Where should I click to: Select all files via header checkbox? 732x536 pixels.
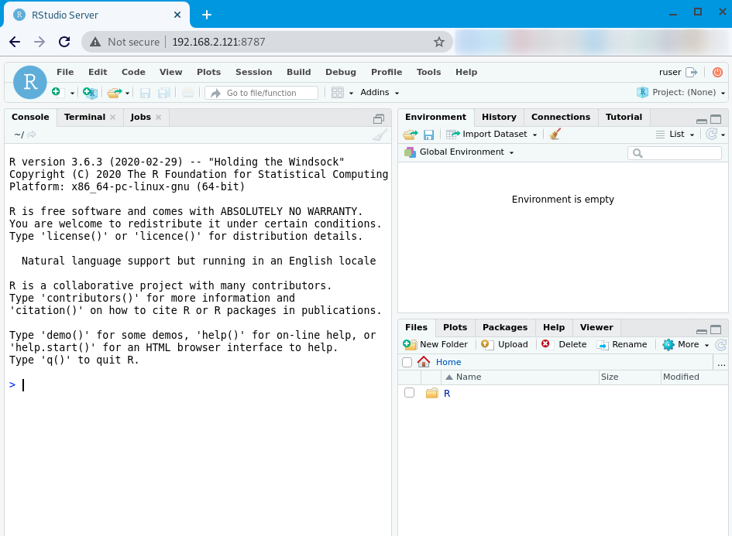click(x=407, y=361)
